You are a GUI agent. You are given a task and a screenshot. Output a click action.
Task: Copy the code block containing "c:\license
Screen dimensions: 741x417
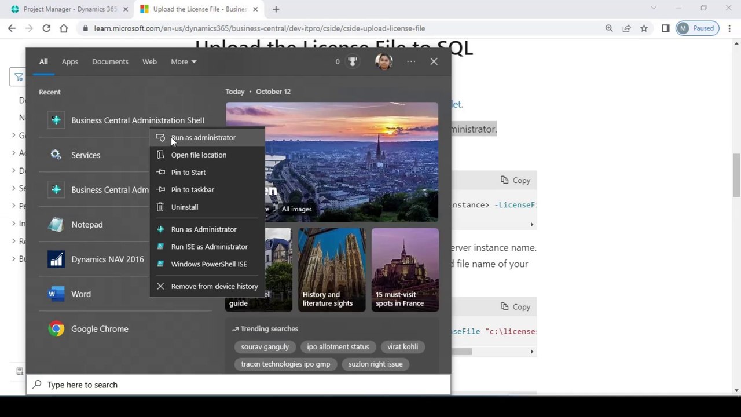(x=516, y=307)
